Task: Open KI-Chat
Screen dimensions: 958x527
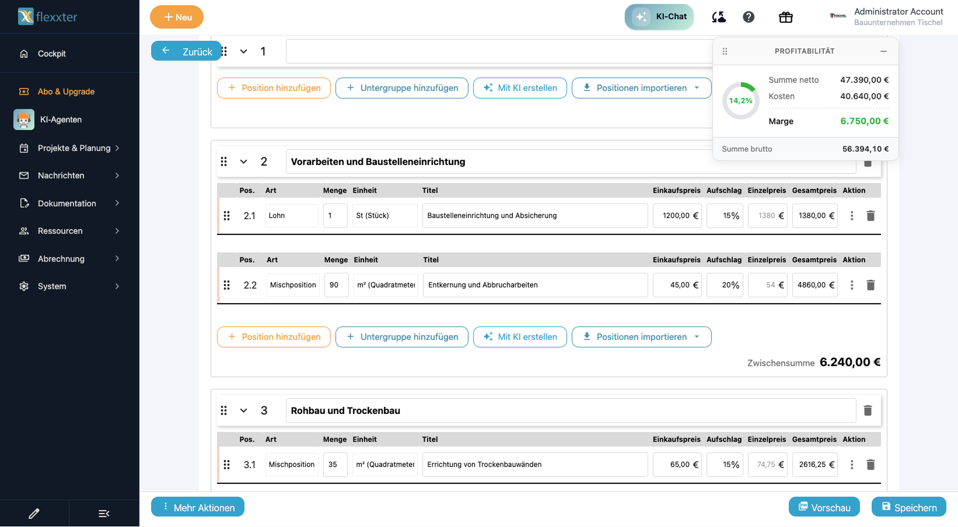Action: (659, 17)
